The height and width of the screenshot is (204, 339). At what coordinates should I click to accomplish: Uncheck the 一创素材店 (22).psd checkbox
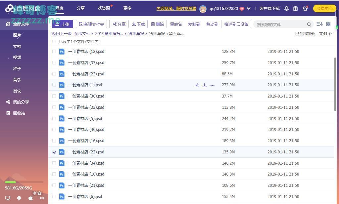pos(54,152)
